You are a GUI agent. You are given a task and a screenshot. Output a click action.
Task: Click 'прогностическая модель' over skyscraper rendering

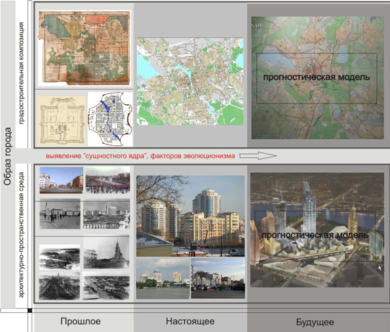pos(315,235)
